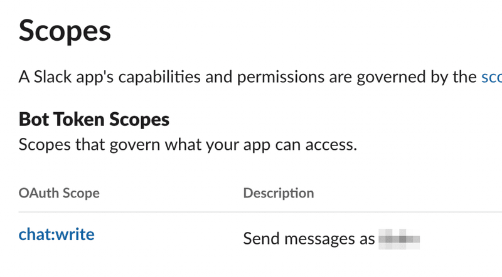Click the word 'permissions' in the intro paragraph
Screen dimensions: 502x277
click(288, 77)
